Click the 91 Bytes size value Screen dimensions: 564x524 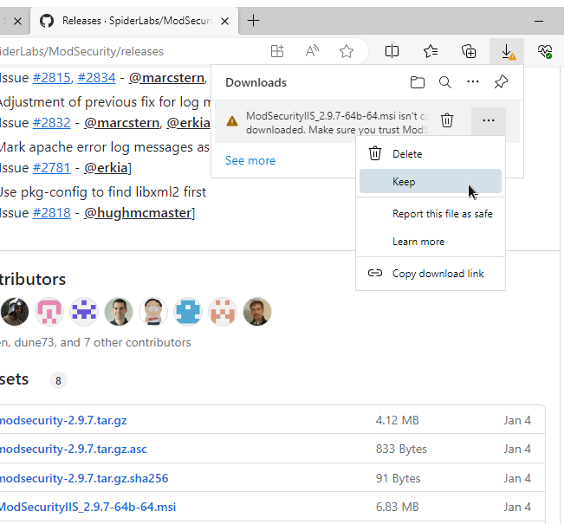coord(398,478)
